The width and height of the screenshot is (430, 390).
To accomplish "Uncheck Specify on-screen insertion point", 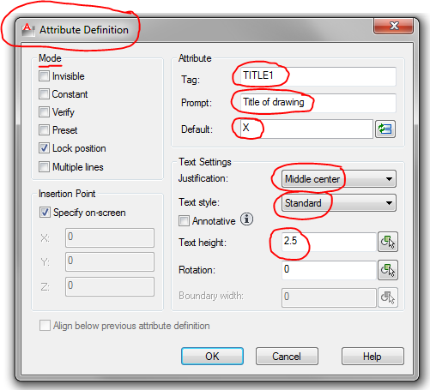I will [x=45, y=213].
